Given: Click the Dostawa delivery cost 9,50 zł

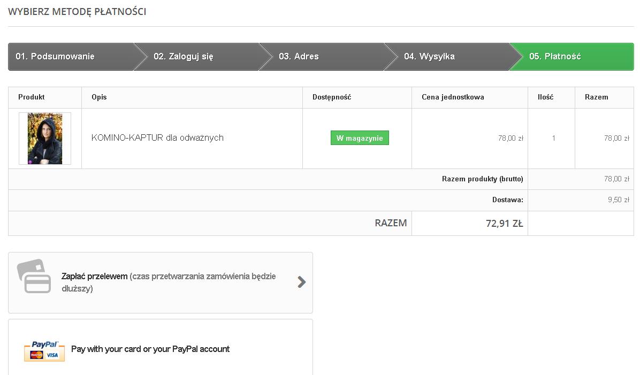Looking at the screenshot, I should [x=618, y=200].
